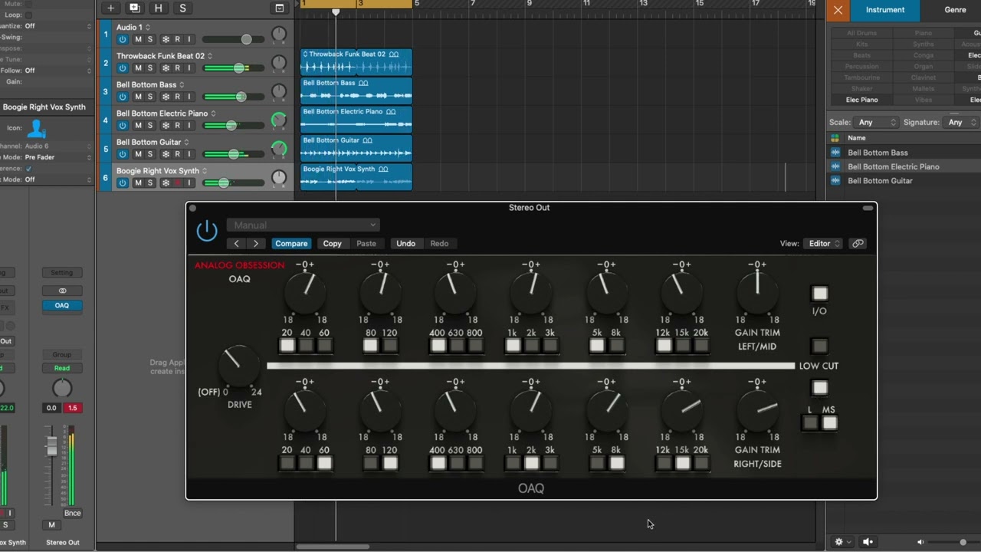Click pan knob on Bell Bottom Electric Piano
This screenshot has width=981, height=552.
click(279, 120)
